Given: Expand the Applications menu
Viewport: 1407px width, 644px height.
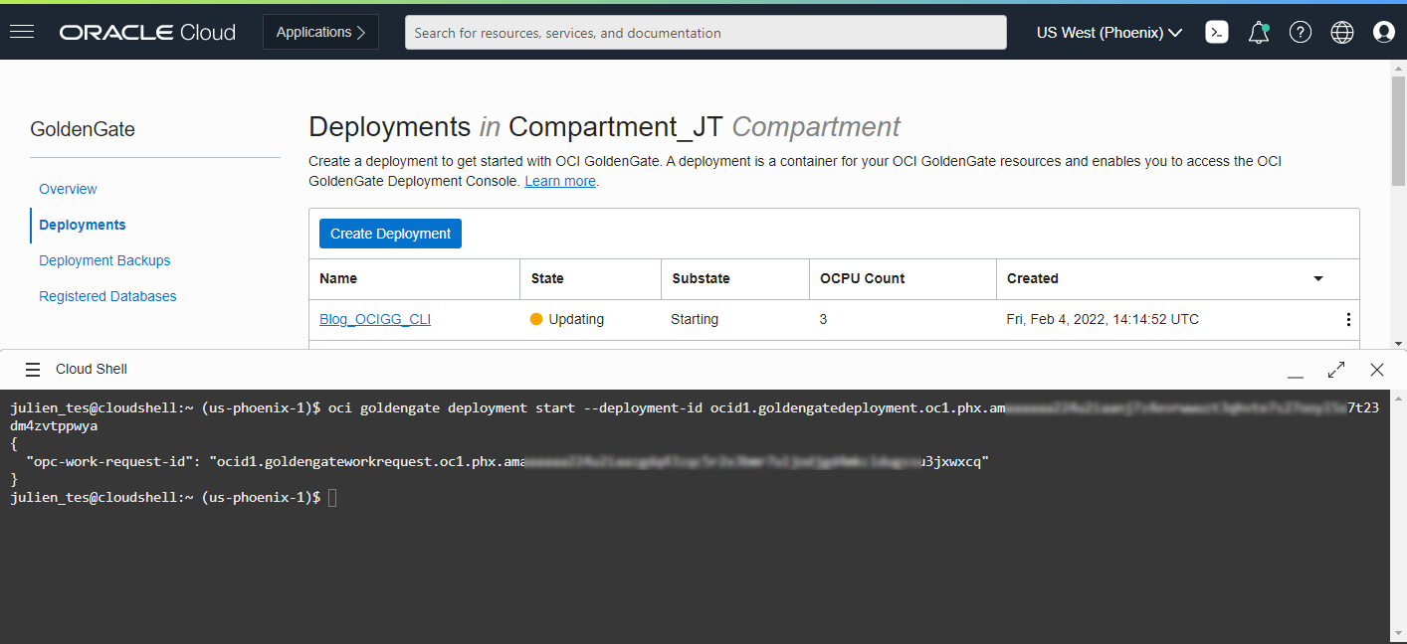Looking at the screenshot, I should [321, 32].
